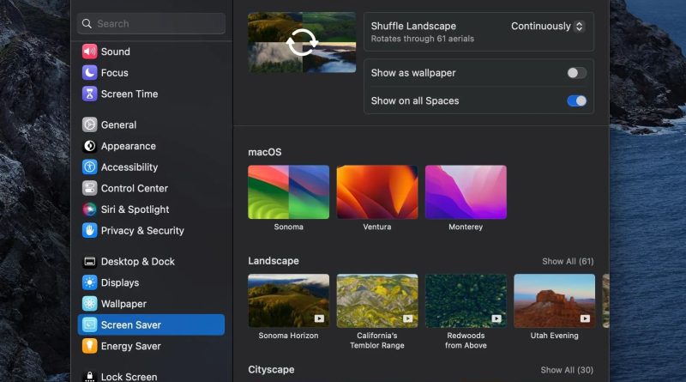The width and height of the screenshot is (686, 382).
Task: Click 'Rotates through 61 aerials' text
Action: tap(422, 39)
